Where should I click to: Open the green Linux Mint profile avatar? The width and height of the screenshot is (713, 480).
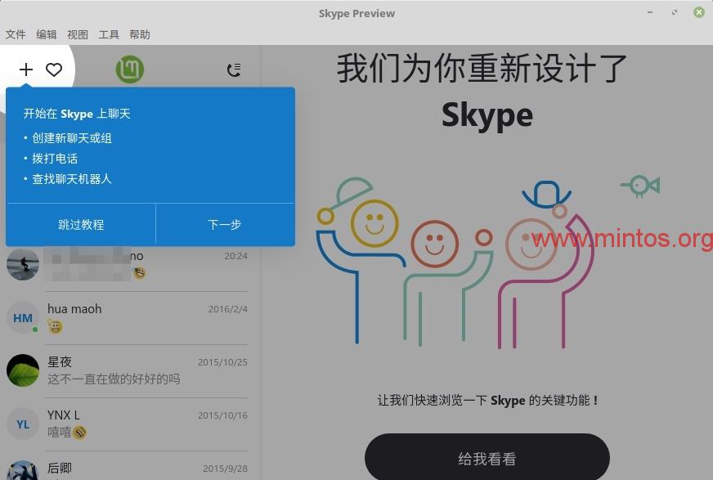tap(129, 70)
